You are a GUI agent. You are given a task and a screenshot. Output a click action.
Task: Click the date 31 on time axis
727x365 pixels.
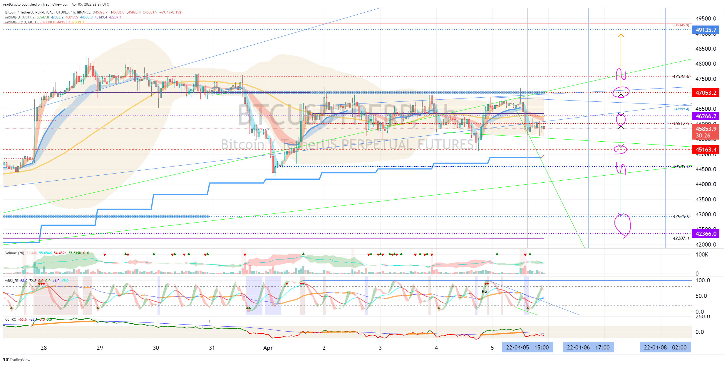(x=212, y=348)
